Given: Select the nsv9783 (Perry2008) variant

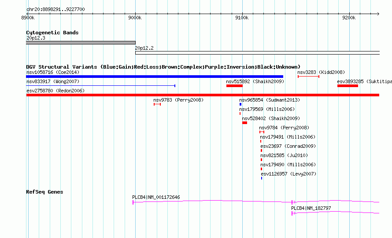Looking at the screenshot, I should (x=178, y=100).
